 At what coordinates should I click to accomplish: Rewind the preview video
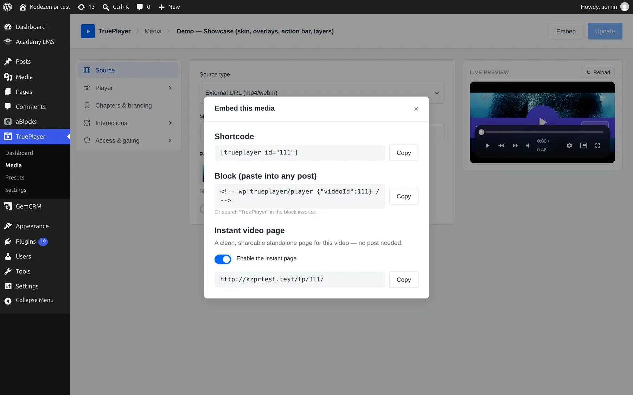pyautogui.click(x=501, y=146)
